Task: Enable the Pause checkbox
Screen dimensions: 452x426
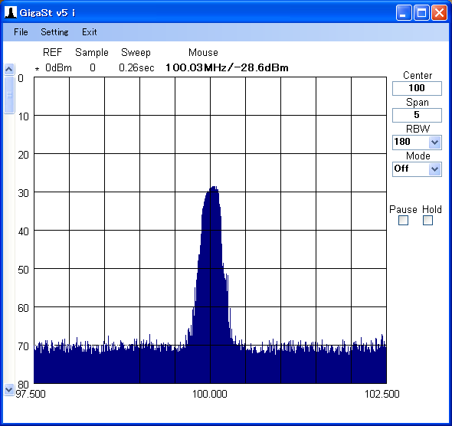Action: (x=403, y=221)
